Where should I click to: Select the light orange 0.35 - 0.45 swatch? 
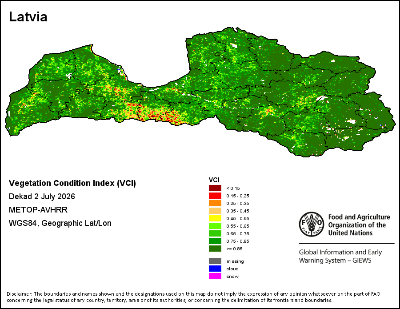tap(215, 211)
